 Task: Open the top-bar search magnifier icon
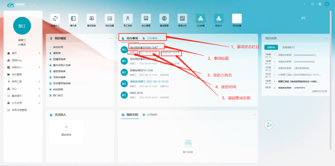pos(312,4)
